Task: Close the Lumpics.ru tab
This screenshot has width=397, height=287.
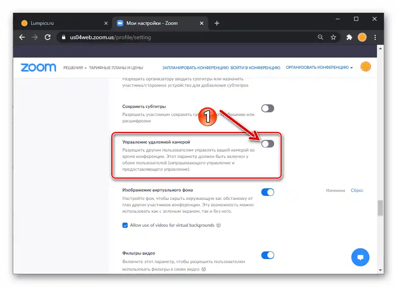Action: 106,23
